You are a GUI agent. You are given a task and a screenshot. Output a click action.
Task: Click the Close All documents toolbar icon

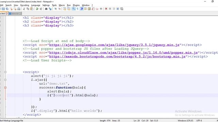(15, 9)
